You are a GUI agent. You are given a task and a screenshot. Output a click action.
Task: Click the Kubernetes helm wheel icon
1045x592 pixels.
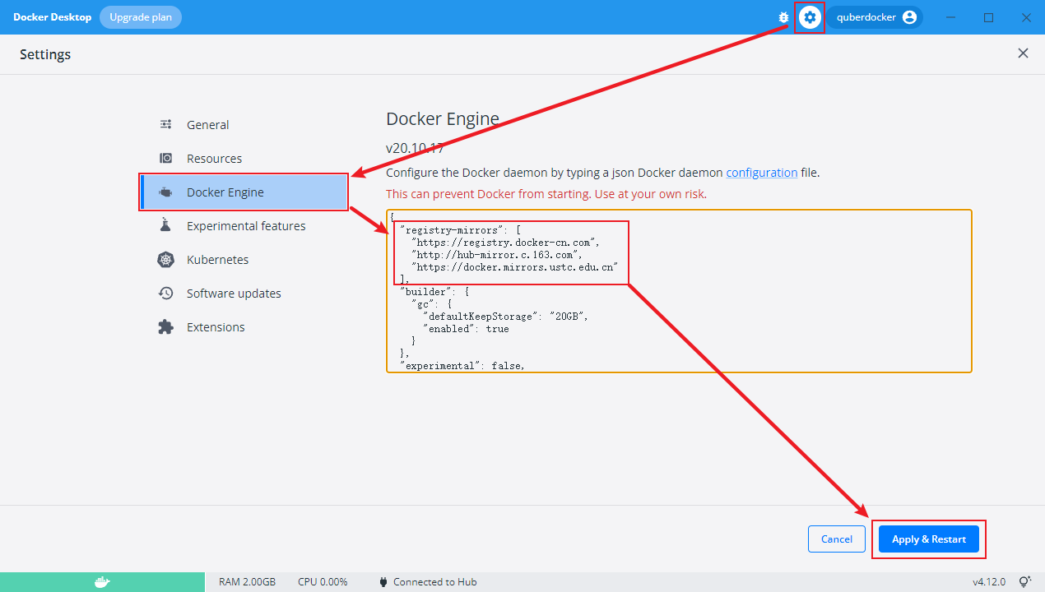(x=165, y=260)
